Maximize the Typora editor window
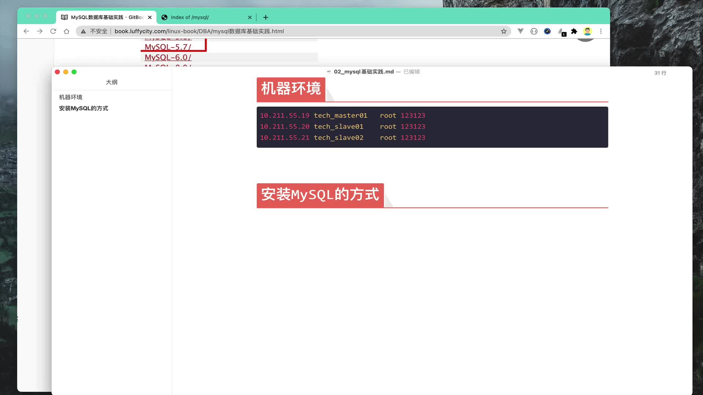Viewport: 703px width, 395px height. pos(74,72)
